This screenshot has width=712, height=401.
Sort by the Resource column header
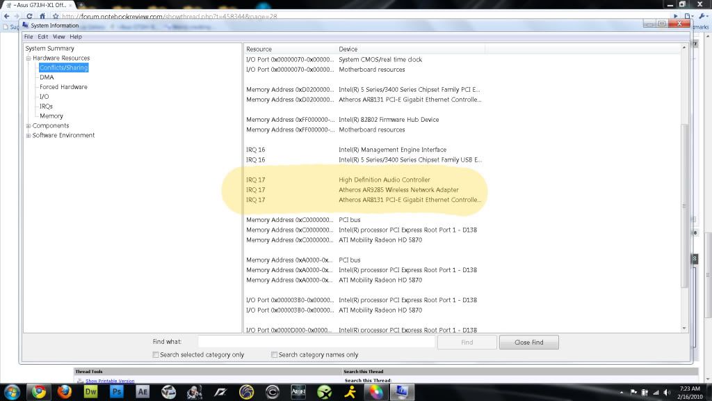coord(289,49)
